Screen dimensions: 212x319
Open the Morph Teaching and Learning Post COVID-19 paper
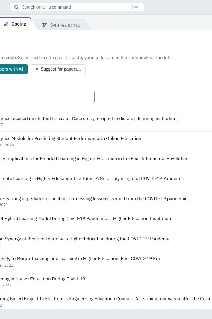pos(106,262)
